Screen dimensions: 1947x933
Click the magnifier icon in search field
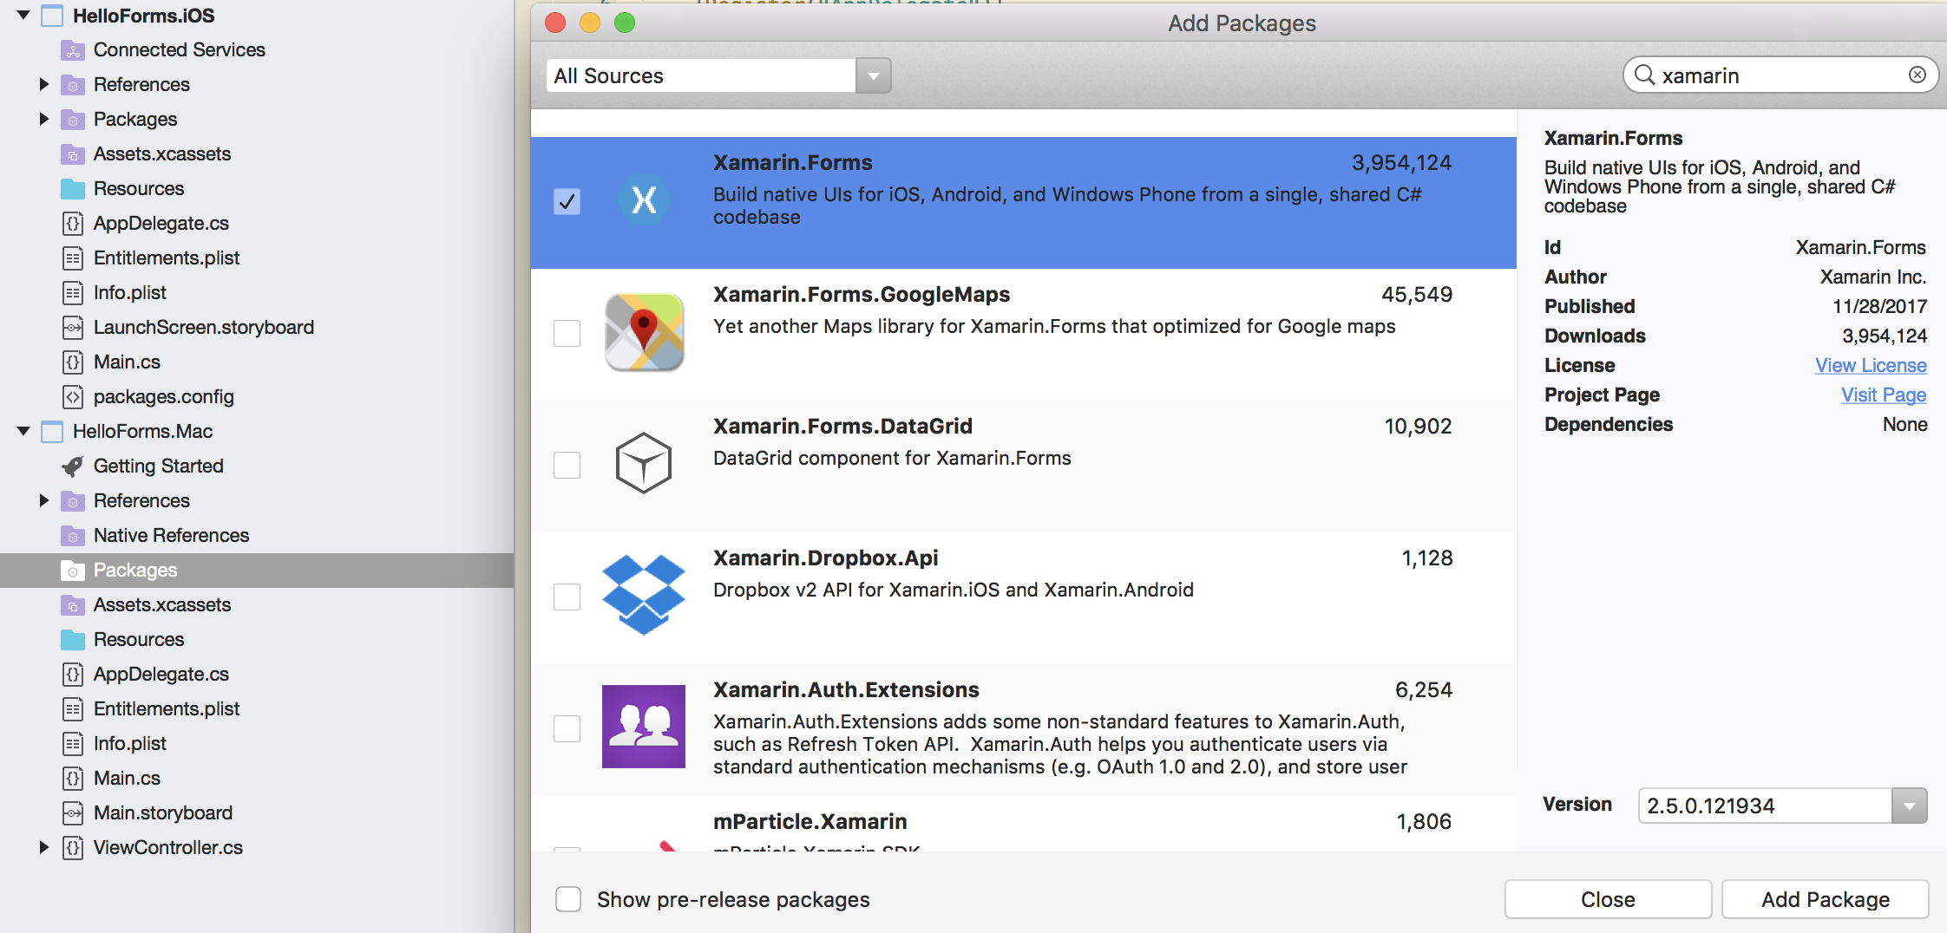[x=1644, y=75]
